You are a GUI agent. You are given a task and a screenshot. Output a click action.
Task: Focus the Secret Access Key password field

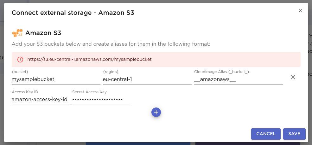[x=101, y=100]
